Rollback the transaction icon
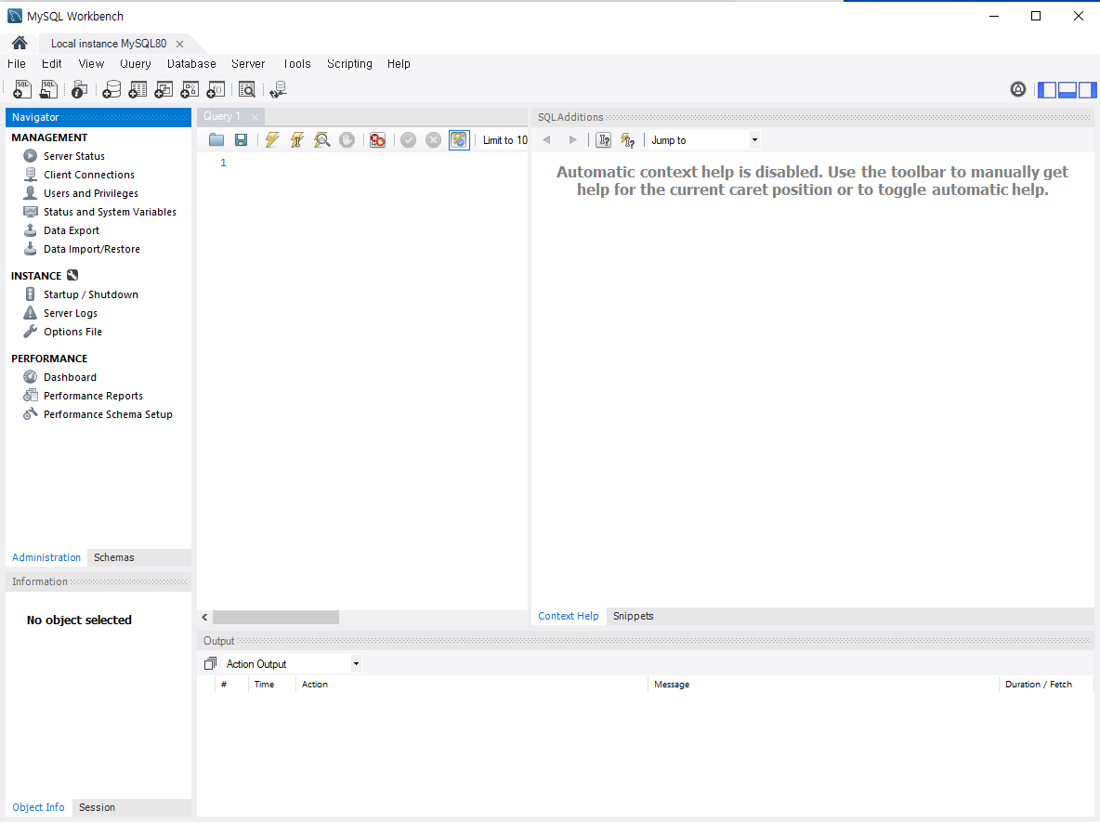 coord(434,139)
